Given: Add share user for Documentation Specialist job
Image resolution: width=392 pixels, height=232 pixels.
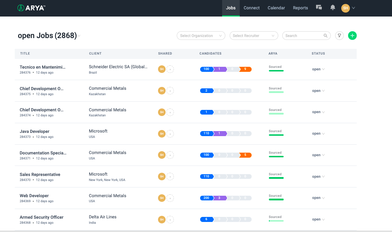Looking at the screenshot, I should (x=170, y=155).
